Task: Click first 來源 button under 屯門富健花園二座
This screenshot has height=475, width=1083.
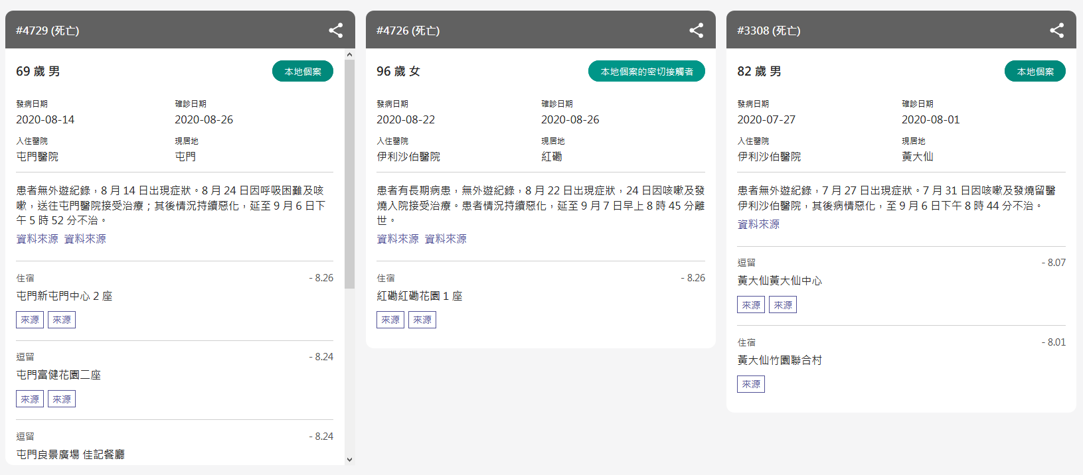Action: 30,399
